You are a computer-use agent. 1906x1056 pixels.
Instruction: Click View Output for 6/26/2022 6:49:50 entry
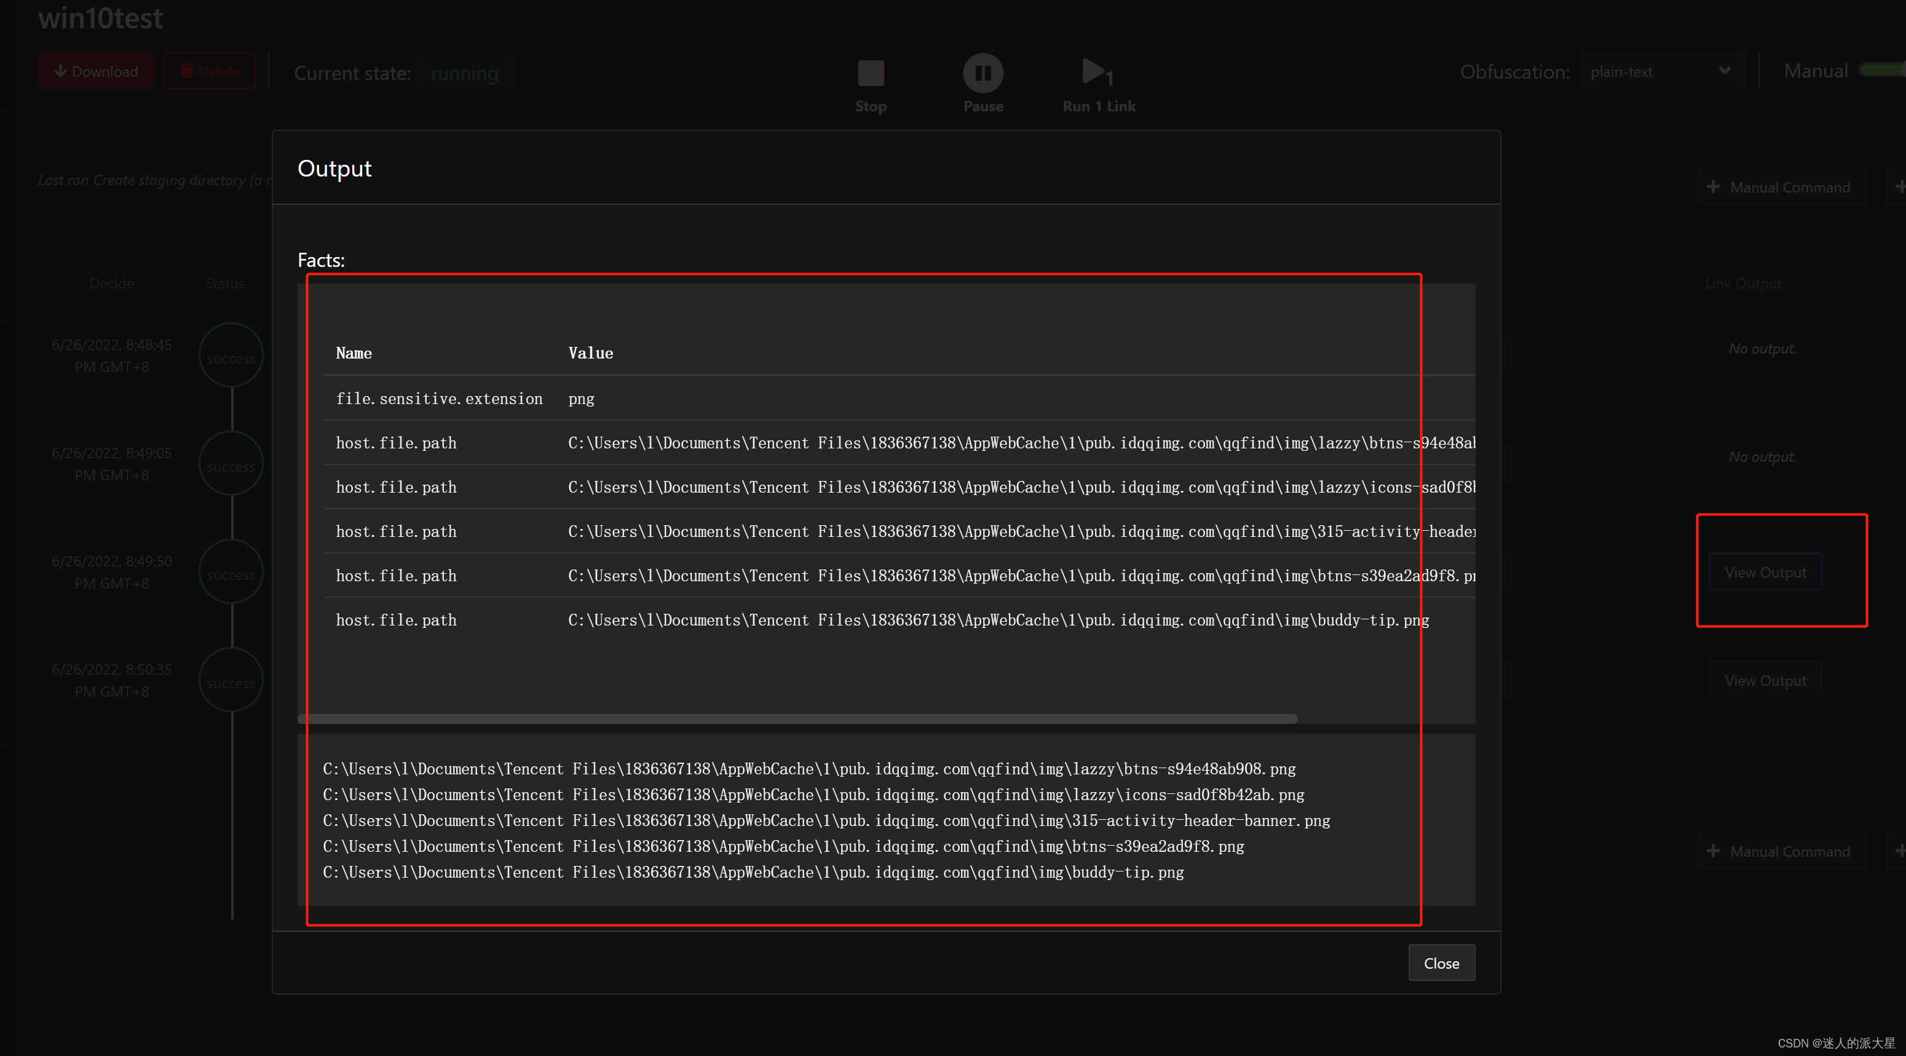[x=1765, y=571]
